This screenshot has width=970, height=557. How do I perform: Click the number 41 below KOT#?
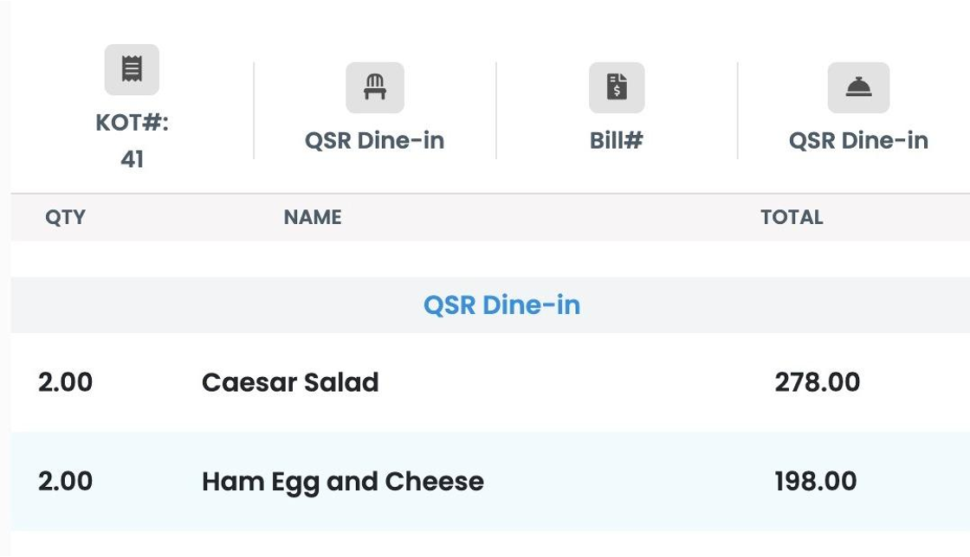click(x=132, y=159)
